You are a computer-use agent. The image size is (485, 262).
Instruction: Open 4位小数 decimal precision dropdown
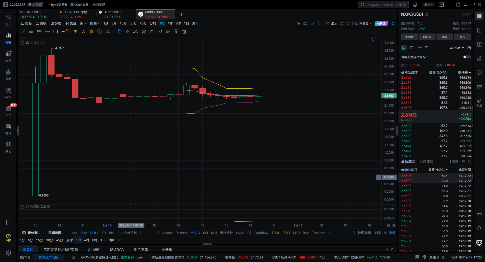pos(457,48)
